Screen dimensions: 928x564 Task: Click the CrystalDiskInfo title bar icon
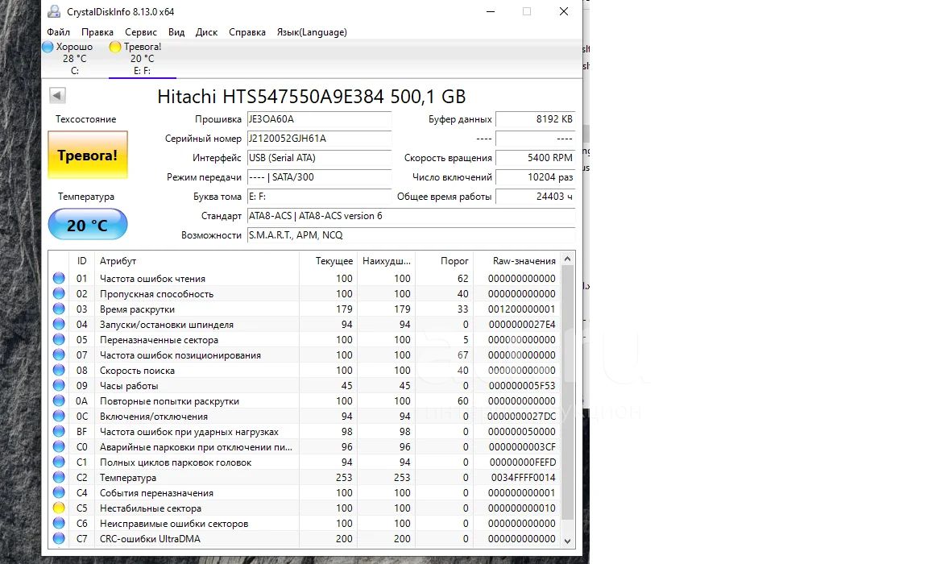(x=54, y=11)
